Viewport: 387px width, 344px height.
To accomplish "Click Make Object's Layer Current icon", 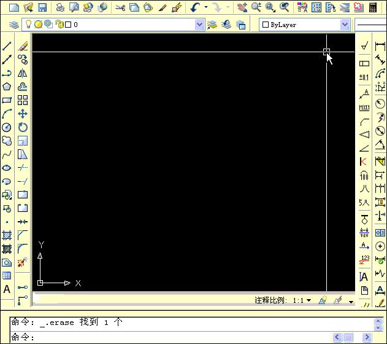I will 212,25.
